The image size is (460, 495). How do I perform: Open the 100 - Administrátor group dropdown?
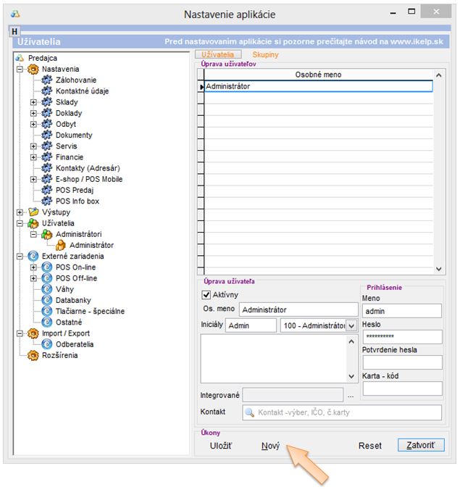(352, 326)
